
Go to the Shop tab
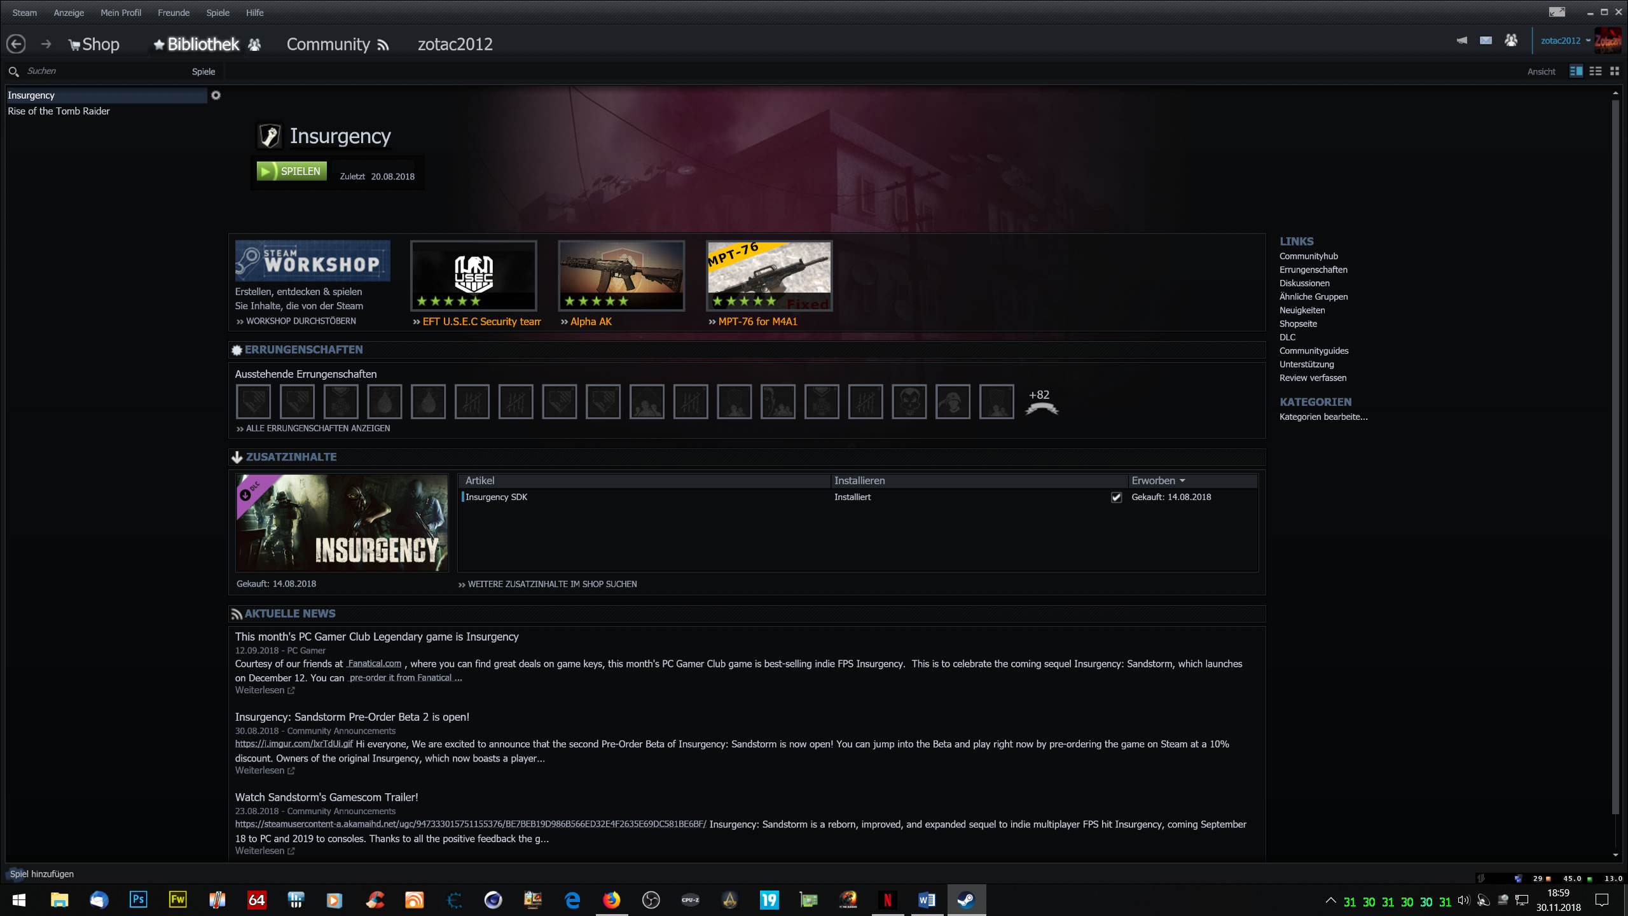point(94,45)
